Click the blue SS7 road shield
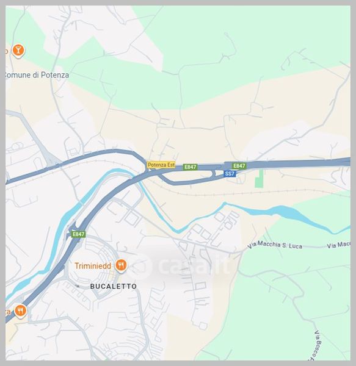Screen dimensions: 356x366 tap(230, 174)
